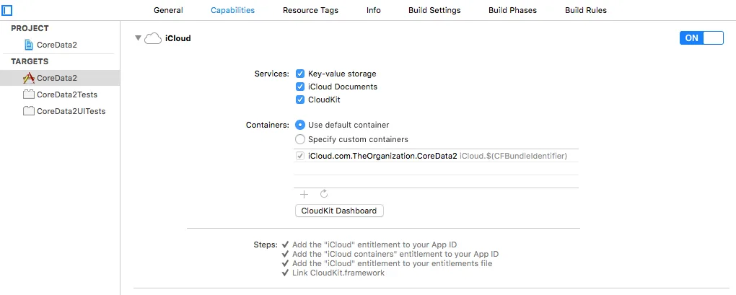Click the iCloud containers entitlement step text
736x295 pixels.
tap(395, 254)
